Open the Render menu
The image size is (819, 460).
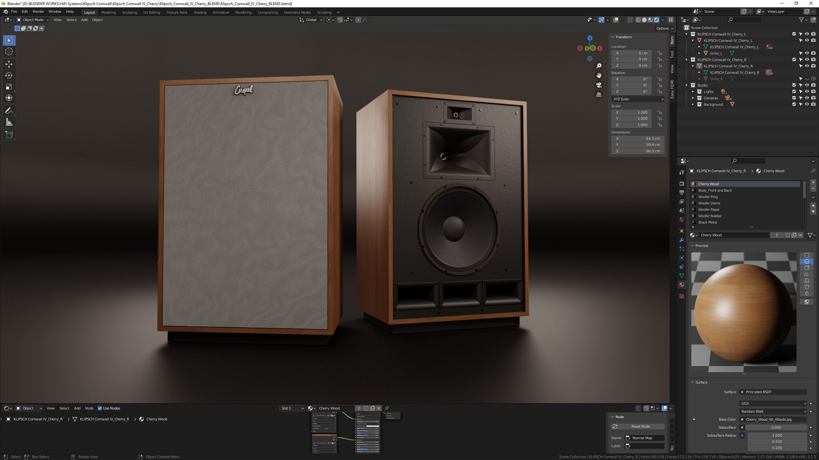(38, 11)
